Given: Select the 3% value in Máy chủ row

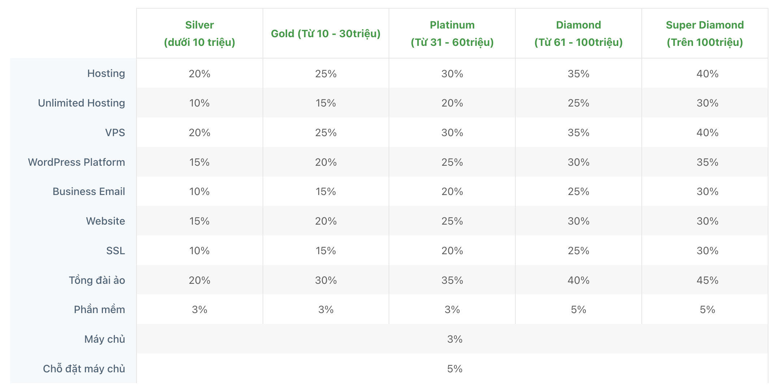Looking at the screenshot, I should (x=455, y=339).
